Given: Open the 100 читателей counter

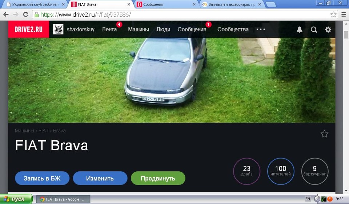Looking at the screenshot, I should point(281,171).
